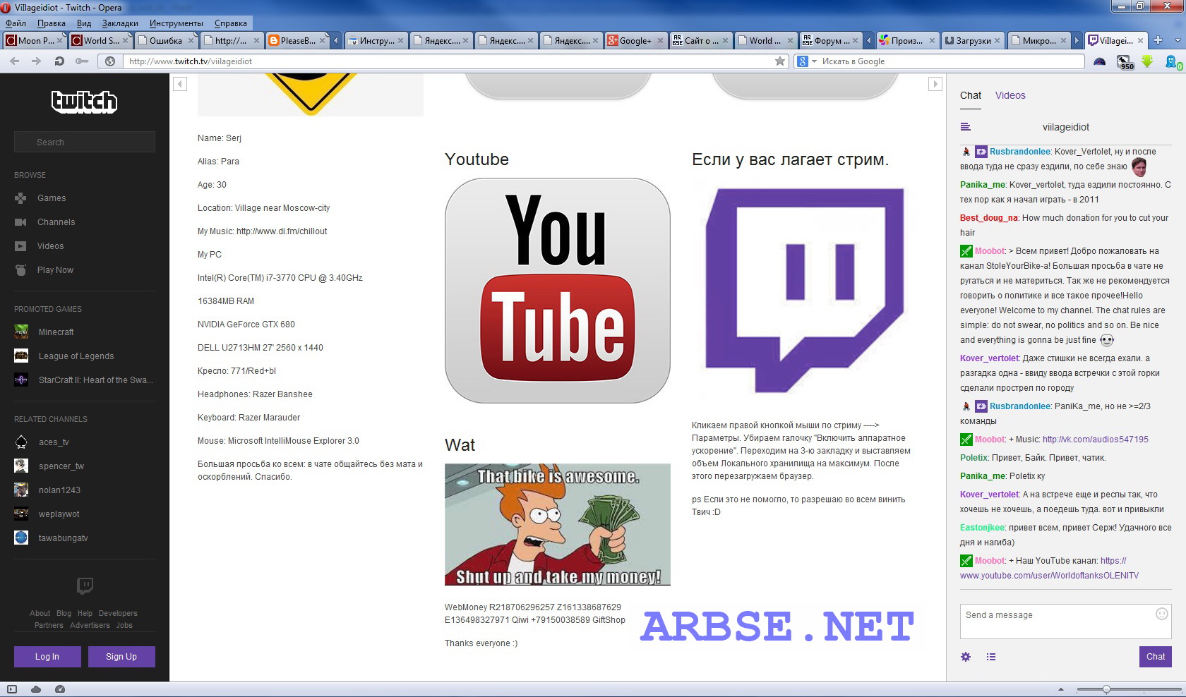Click the Twitch logo in sidebar
The width and height of the screenshot is (1186, 697).
coord(84,102)
